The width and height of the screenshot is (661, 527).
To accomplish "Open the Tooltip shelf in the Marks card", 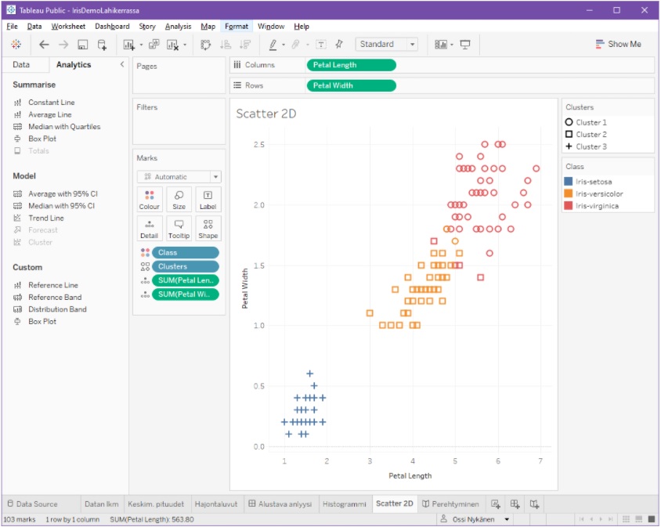I will 179,227.
